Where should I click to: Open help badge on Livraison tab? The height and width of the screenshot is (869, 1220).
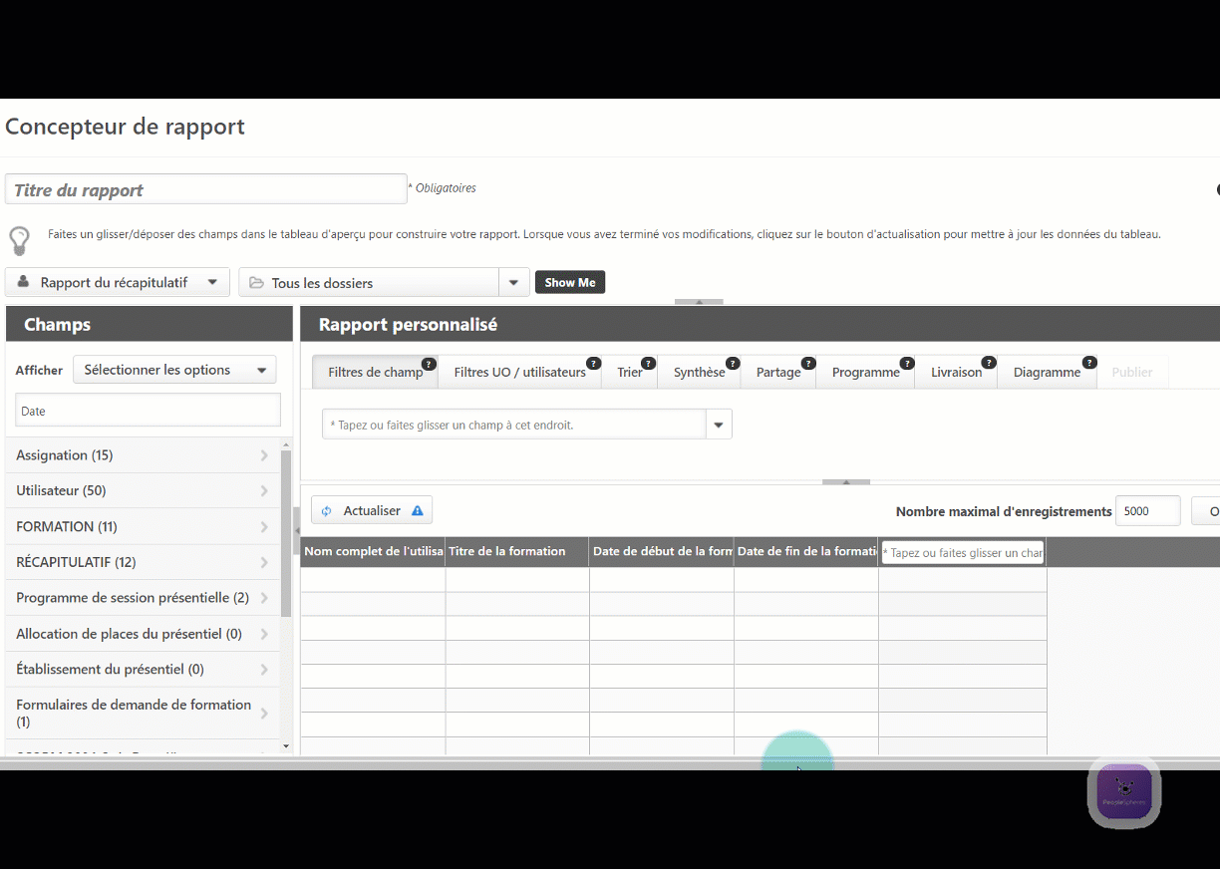pyautogui.click(x=989, y=364)
